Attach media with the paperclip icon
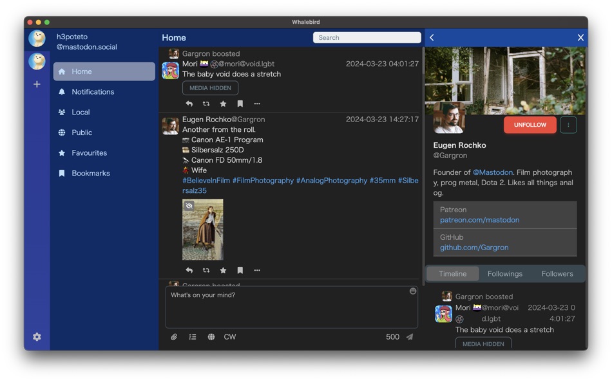This screenshot has height=382, width=612. (x=174, y=337)
